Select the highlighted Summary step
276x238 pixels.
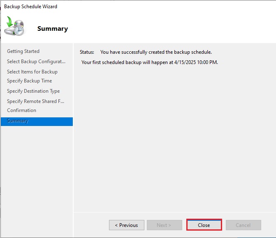click(18, 121)
